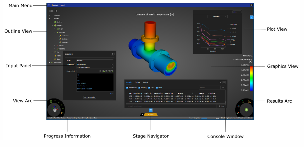The width and height of the screenshot is (304, 147).
Task: Select contour-2 in the outline tree
Action: tap(65, 39)
